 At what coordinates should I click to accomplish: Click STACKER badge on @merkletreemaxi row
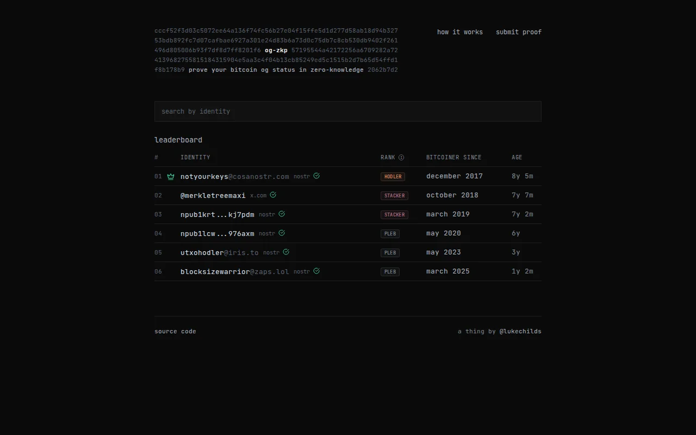394,195
